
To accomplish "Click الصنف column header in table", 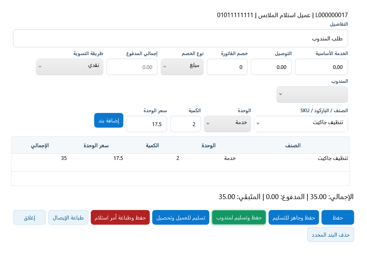I will click(293, 145).
